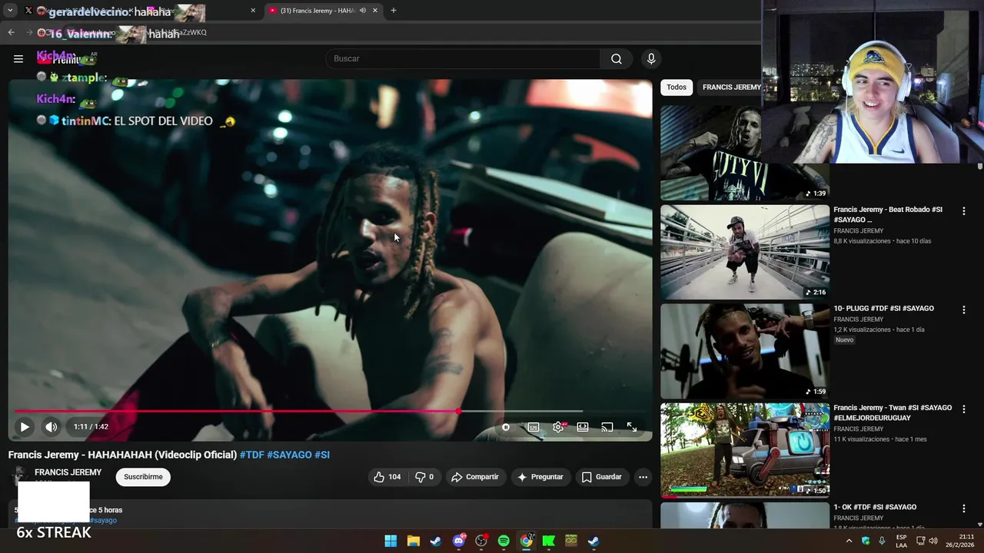This screenshot has width=984, height=553.
Task: Open options menu for 10- PLUGG video
Action: point(964,310)
